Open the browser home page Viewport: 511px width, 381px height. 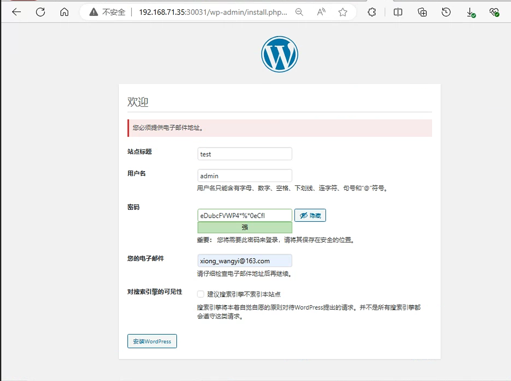64,12
